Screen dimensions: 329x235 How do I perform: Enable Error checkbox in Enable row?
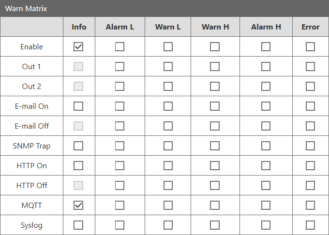[310, 47]
